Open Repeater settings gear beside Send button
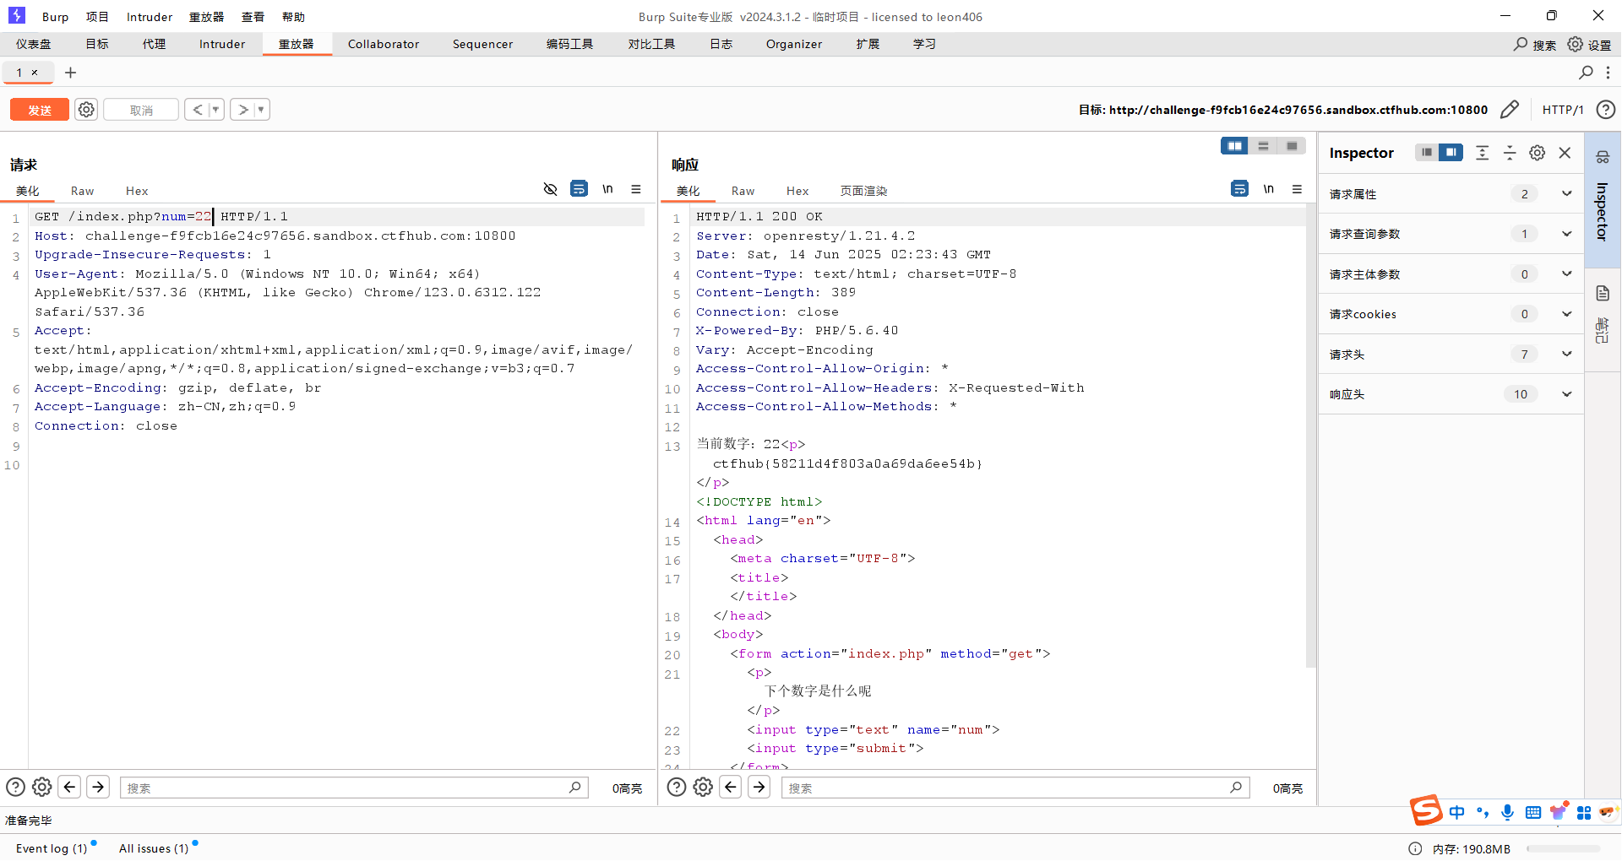Screen dimensions: 1622x861 coord(86,110)
